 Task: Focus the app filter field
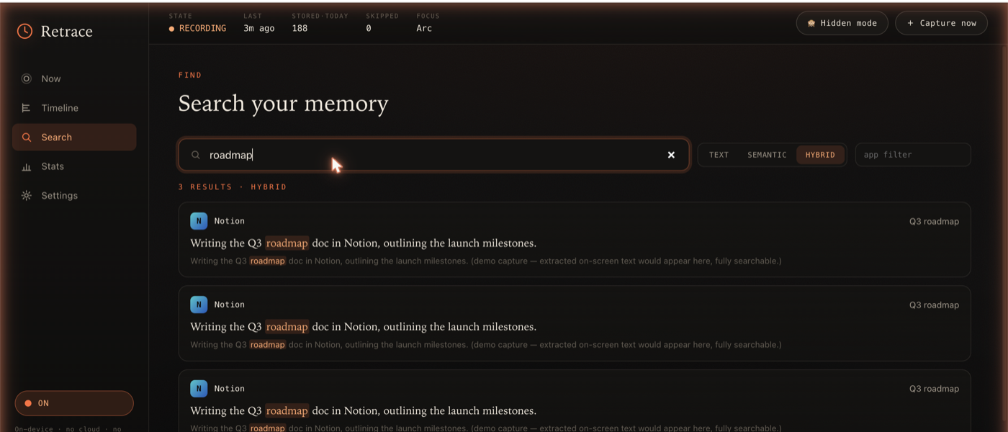point(913,155)
